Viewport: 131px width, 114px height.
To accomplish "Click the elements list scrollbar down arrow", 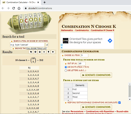I will pyautogui.click(x=130, y=99).
